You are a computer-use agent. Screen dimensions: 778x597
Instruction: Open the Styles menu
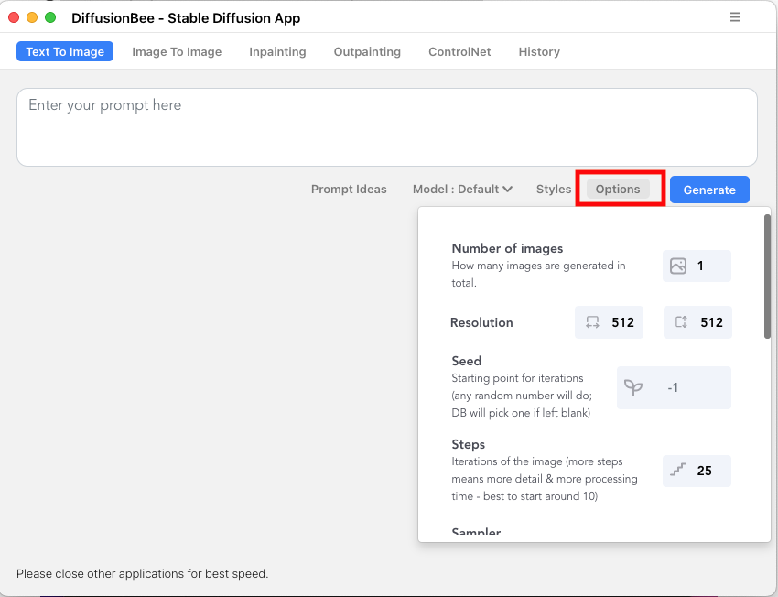tap(554, 189)
